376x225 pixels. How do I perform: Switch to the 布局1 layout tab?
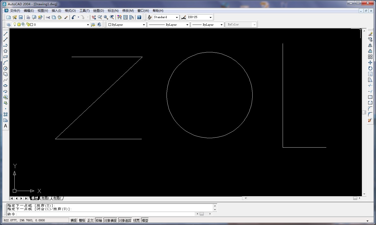click(x=45, y=198)
